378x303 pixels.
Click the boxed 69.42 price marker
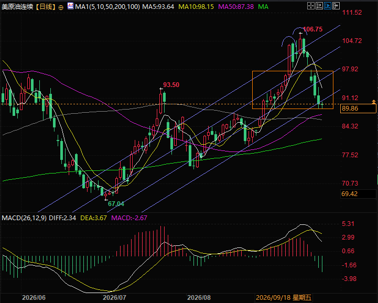pos(358,194)
